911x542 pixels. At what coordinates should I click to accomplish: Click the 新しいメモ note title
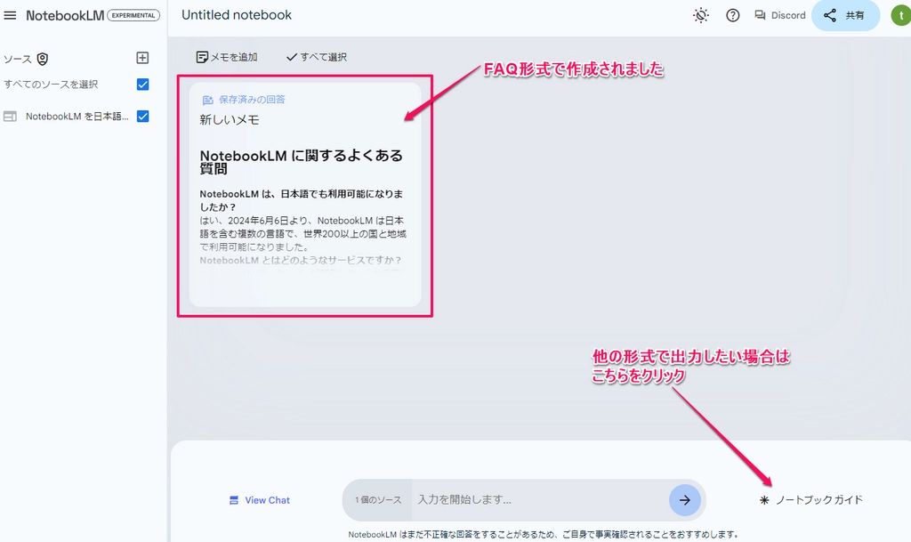click(x=230, y=120)
